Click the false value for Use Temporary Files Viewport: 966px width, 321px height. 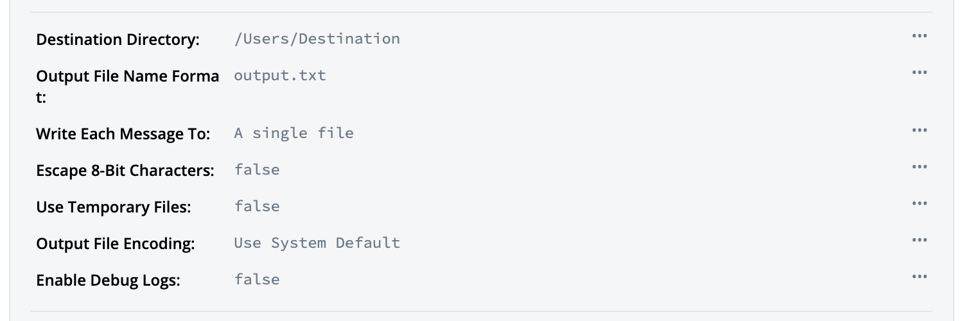pos(257,206)
